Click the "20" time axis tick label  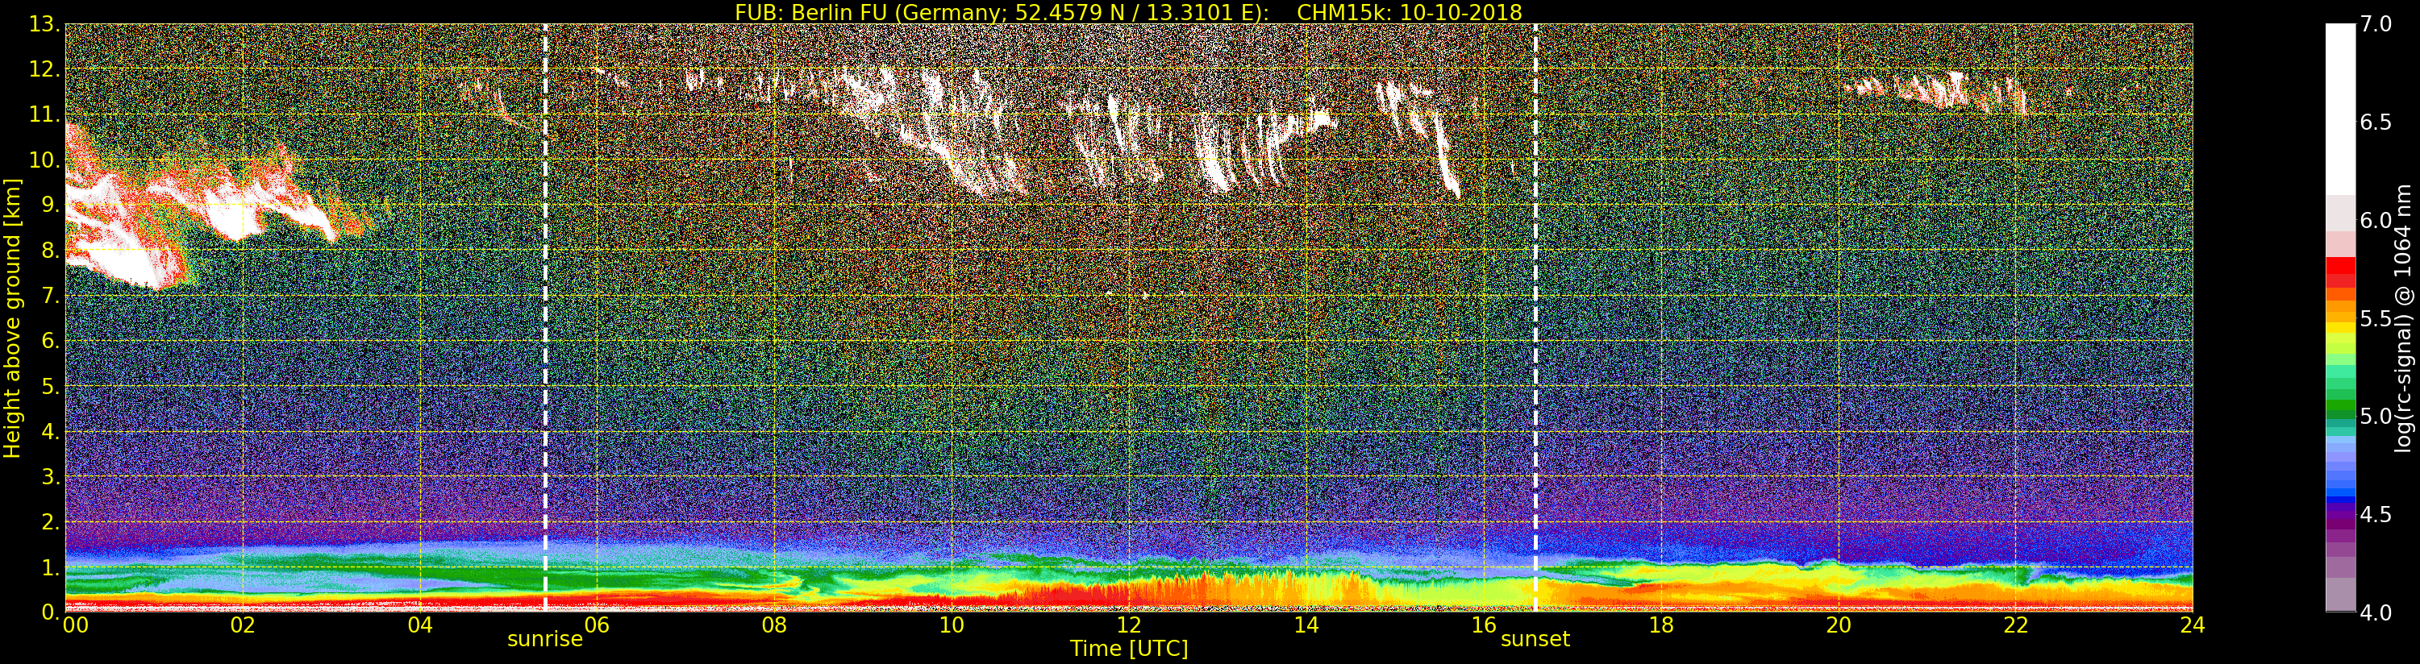[x=1838, y=625]
